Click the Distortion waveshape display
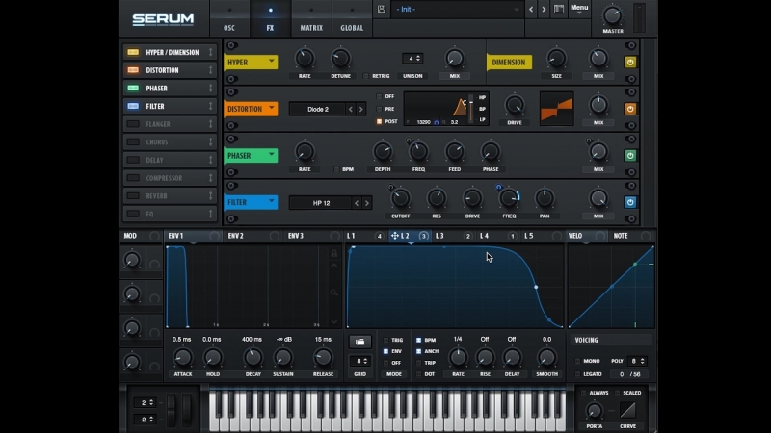 pos(557,109)
